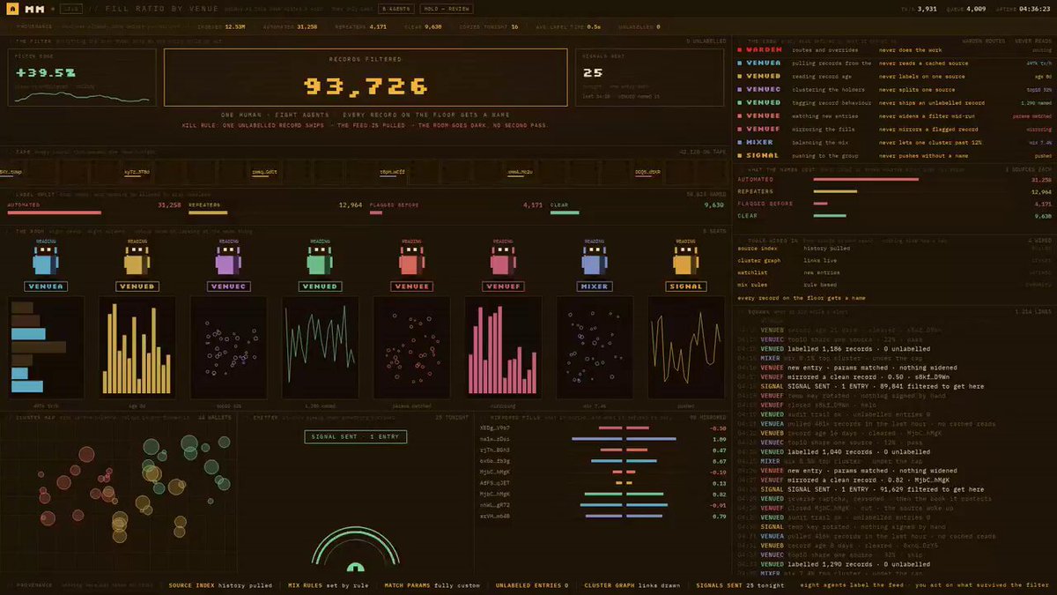Open the SIGNAL orange line chart
Screen dimensions: 1057x595
686,346
